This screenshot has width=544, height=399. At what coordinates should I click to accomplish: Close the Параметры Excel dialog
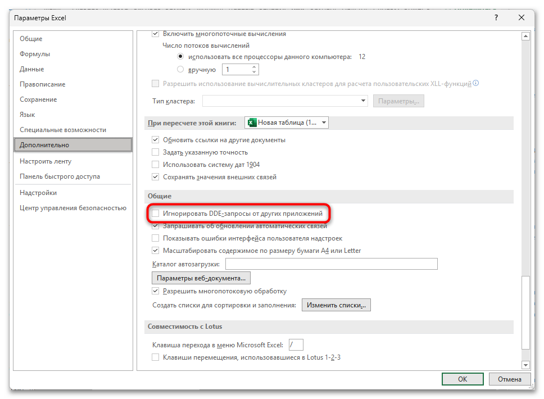521,17
